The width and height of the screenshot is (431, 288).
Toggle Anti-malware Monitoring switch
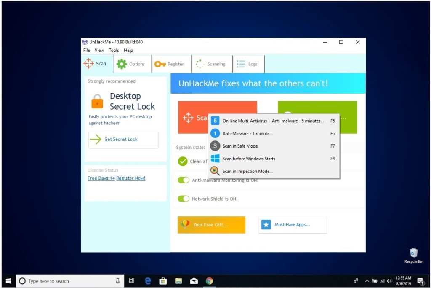(184, 180)
